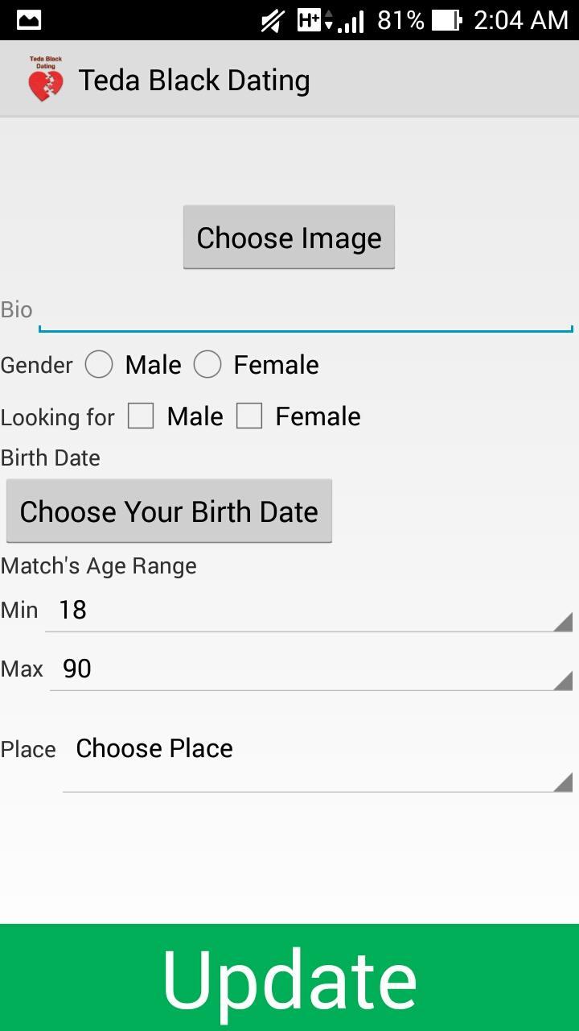The width and height of the screenshot is (579, 1031).
Task: Check Male under Looking for
Action: coord(141,416)
